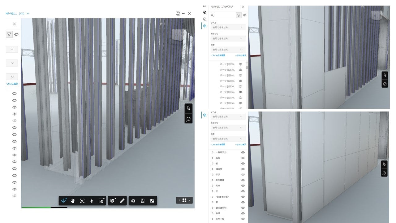Screen dimensions: 396x223
Task: Open カテゴリ dropdown above the category tree
Action: 228,128
